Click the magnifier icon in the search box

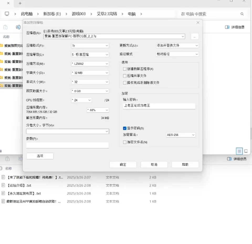[x=242, y=14]
